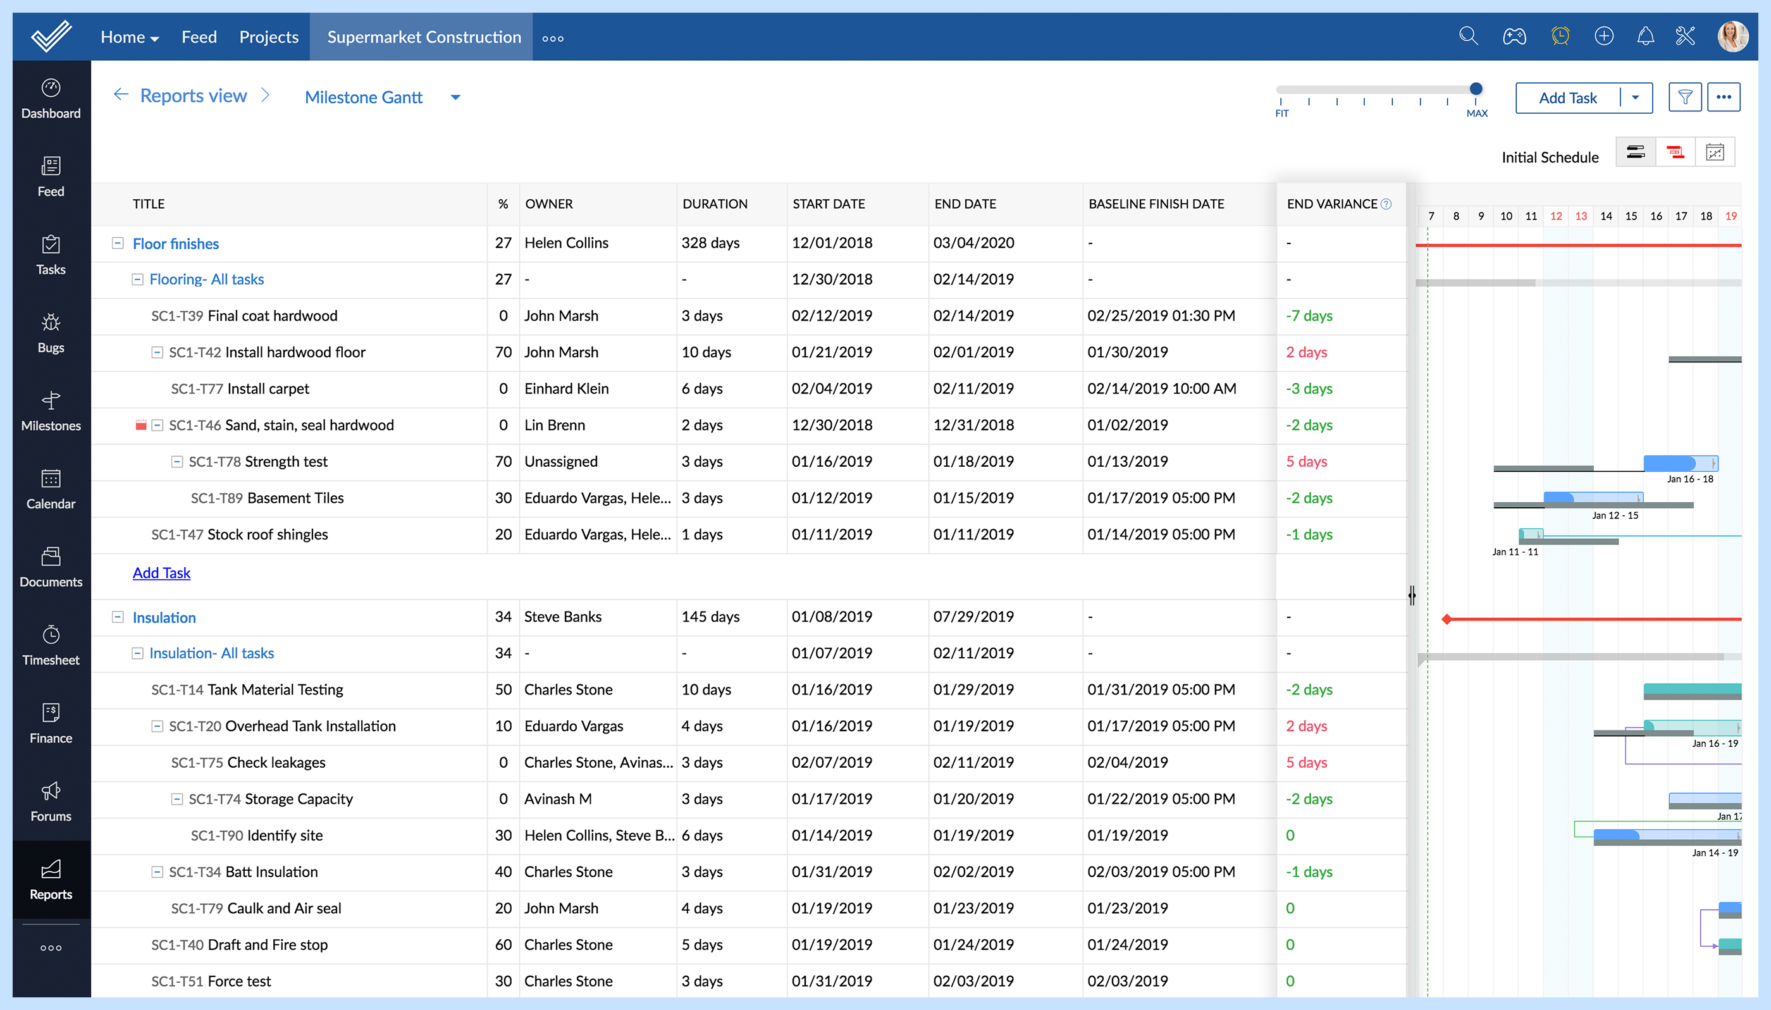Toggle the exclude-holidays calendar view
This screenshot has width=1771, height=1010.
tap(1715, 151)
